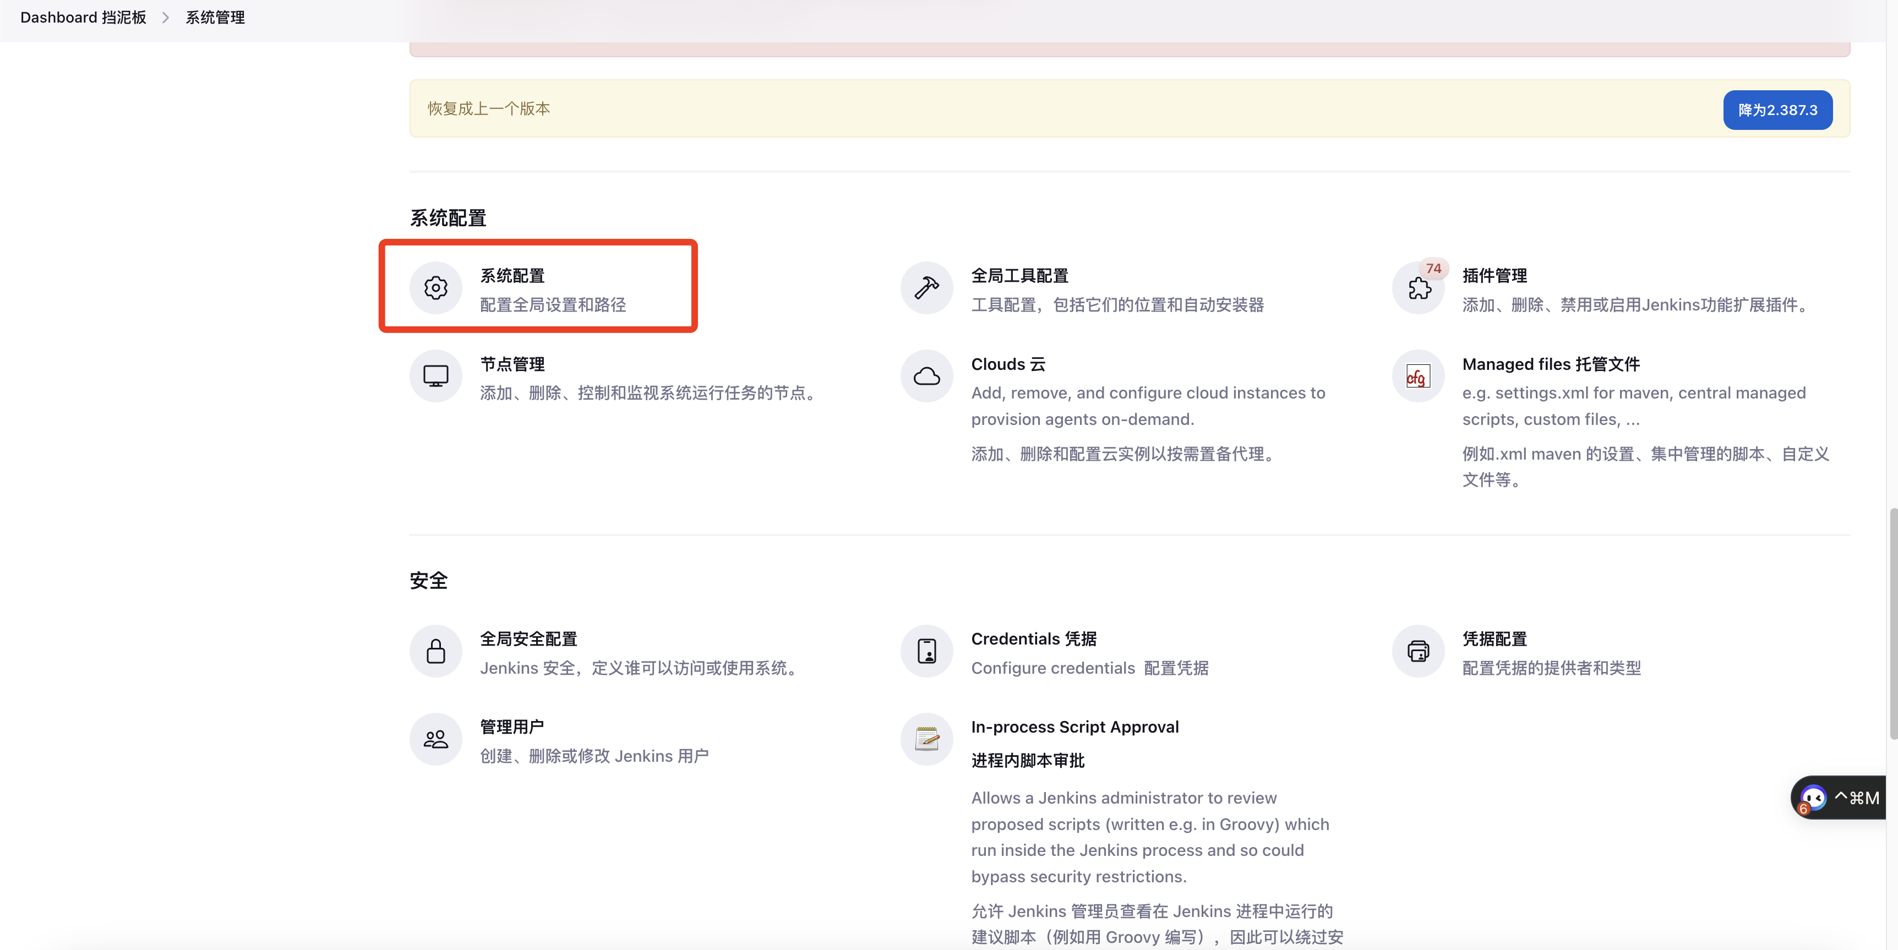
Task: Open the In-process Script Approval link
Action: (x=1075, y=727)
